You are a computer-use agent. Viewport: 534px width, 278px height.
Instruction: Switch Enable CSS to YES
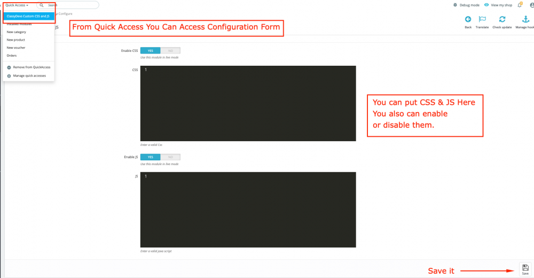click(x=150, y=50)
